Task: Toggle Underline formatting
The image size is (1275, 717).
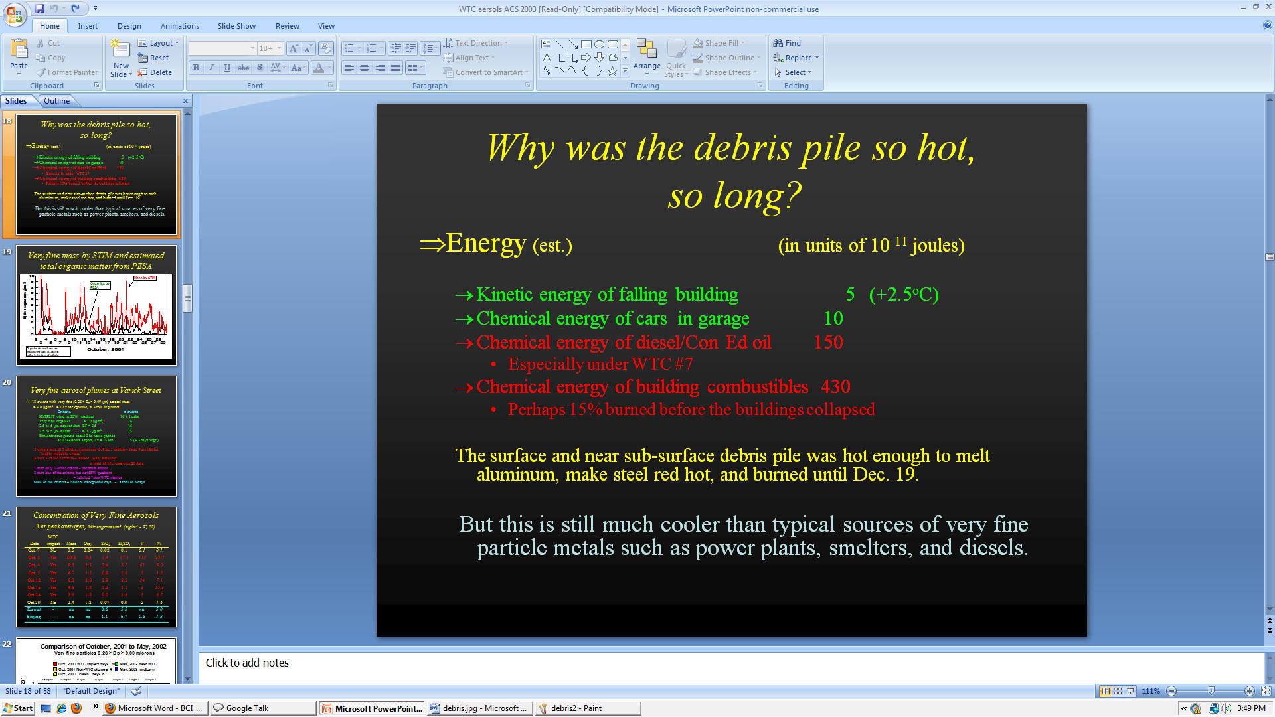Action: pos(228,68)
